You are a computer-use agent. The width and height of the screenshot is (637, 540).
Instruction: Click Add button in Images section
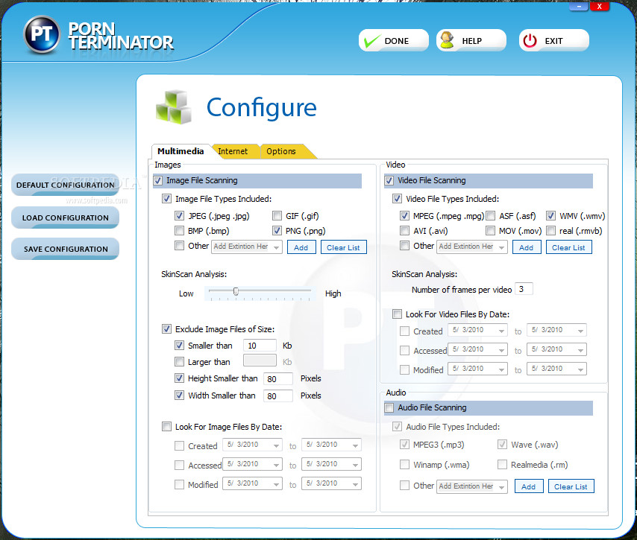(301, 247)
